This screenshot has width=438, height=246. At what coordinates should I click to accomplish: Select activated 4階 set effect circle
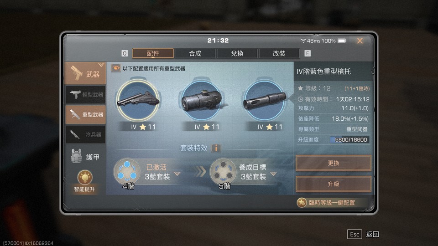127,171
